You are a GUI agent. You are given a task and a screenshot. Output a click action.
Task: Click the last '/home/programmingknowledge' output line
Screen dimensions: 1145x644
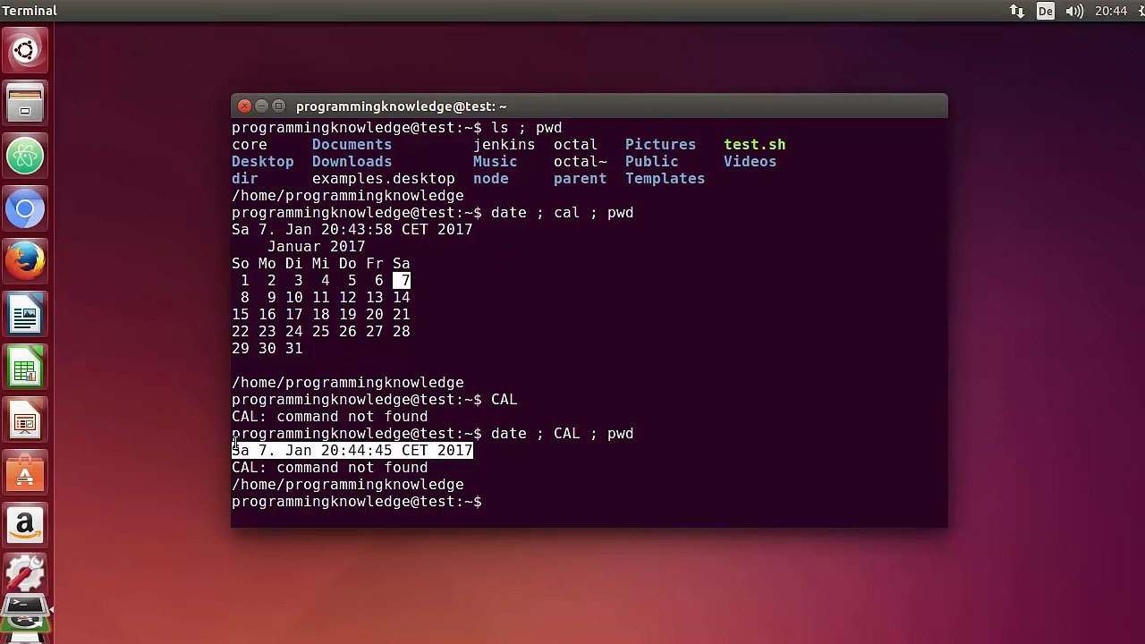[347, 484]
